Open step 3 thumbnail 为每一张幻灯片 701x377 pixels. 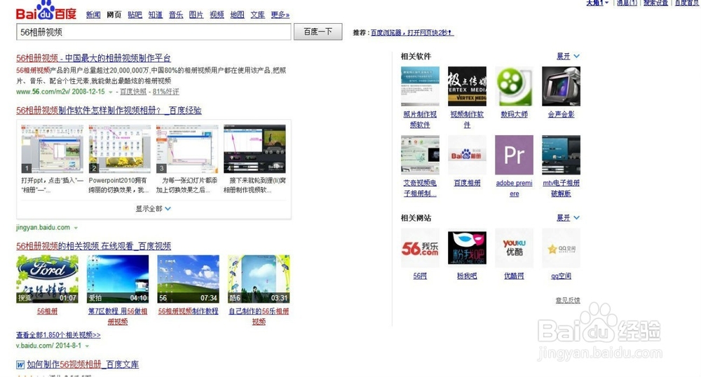(187, 149)
